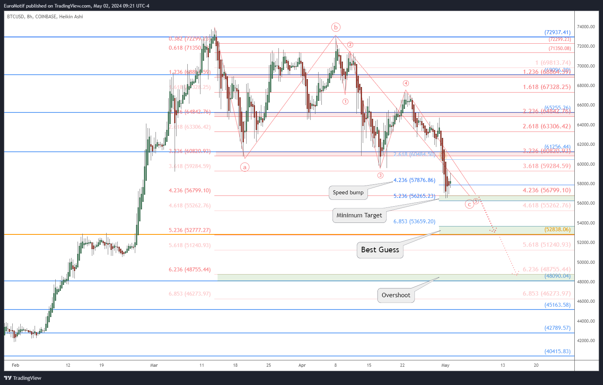Click the left 4.236 (56799.10) fib label
The width and height of the screenshot is (603, 385).
[x=190, y=190]
